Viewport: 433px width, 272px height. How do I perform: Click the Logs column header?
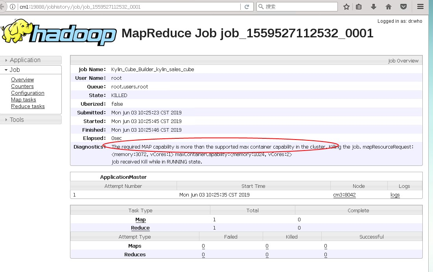click(x=404, y=186)
